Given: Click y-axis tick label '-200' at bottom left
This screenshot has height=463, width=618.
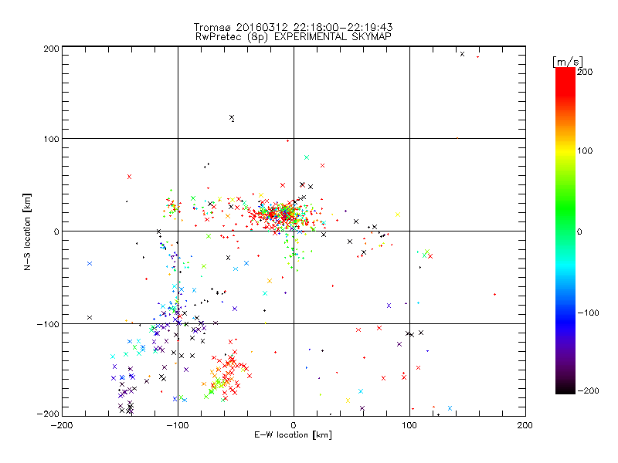Looking at the screenshot, I should coord(48,414).
